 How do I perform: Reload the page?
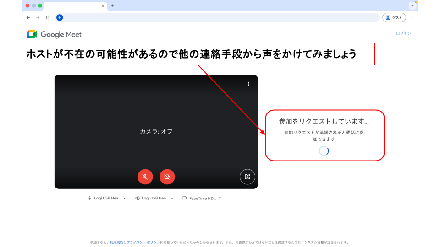pyautogui.click(x=48, y=17)
